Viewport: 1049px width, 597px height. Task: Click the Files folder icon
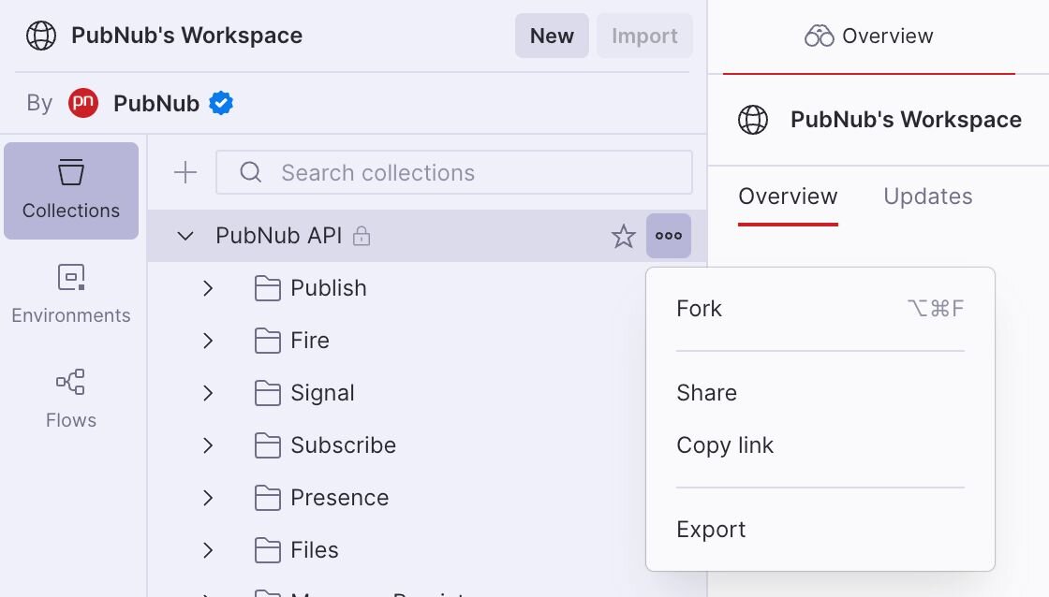pyautogui.click(x=268, y=550)
